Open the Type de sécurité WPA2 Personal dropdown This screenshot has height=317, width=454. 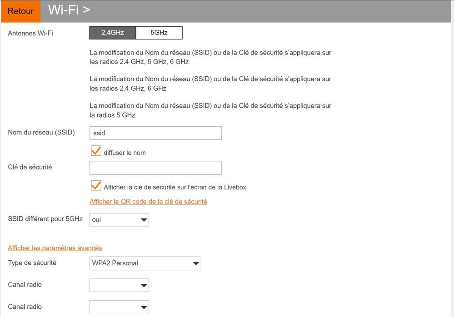145,263
